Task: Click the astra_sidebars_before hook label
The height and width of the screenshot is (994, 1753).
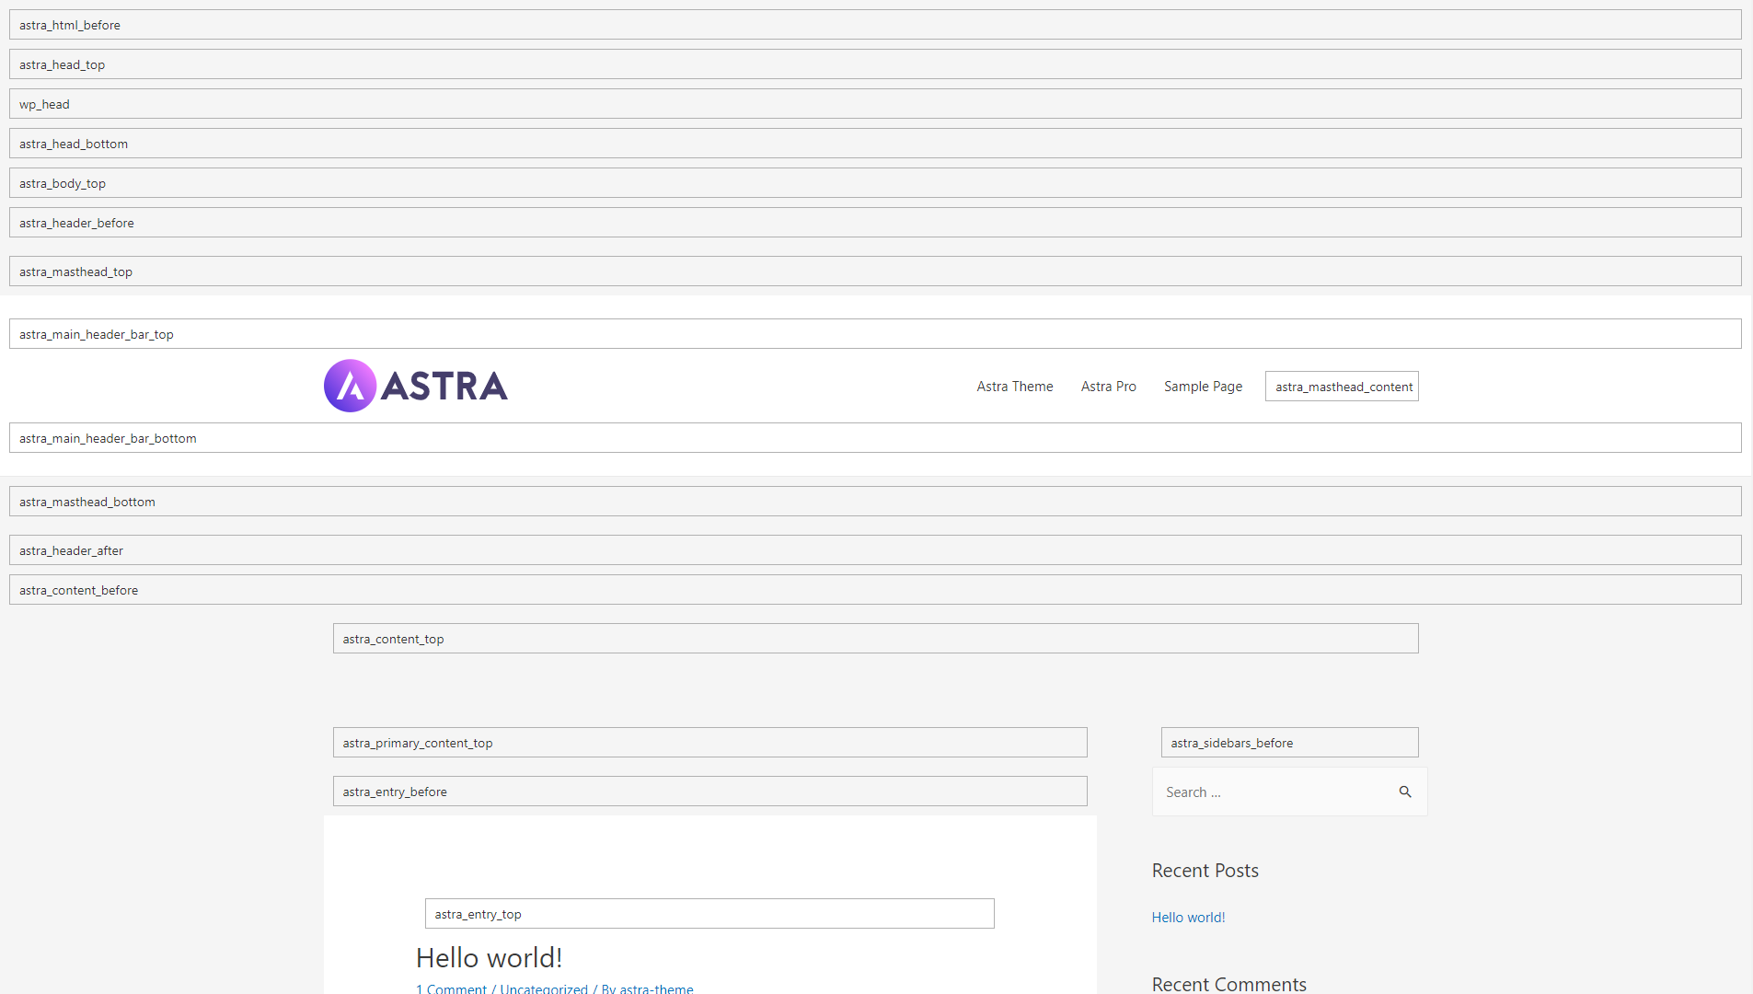Action: coord(1232,743)
